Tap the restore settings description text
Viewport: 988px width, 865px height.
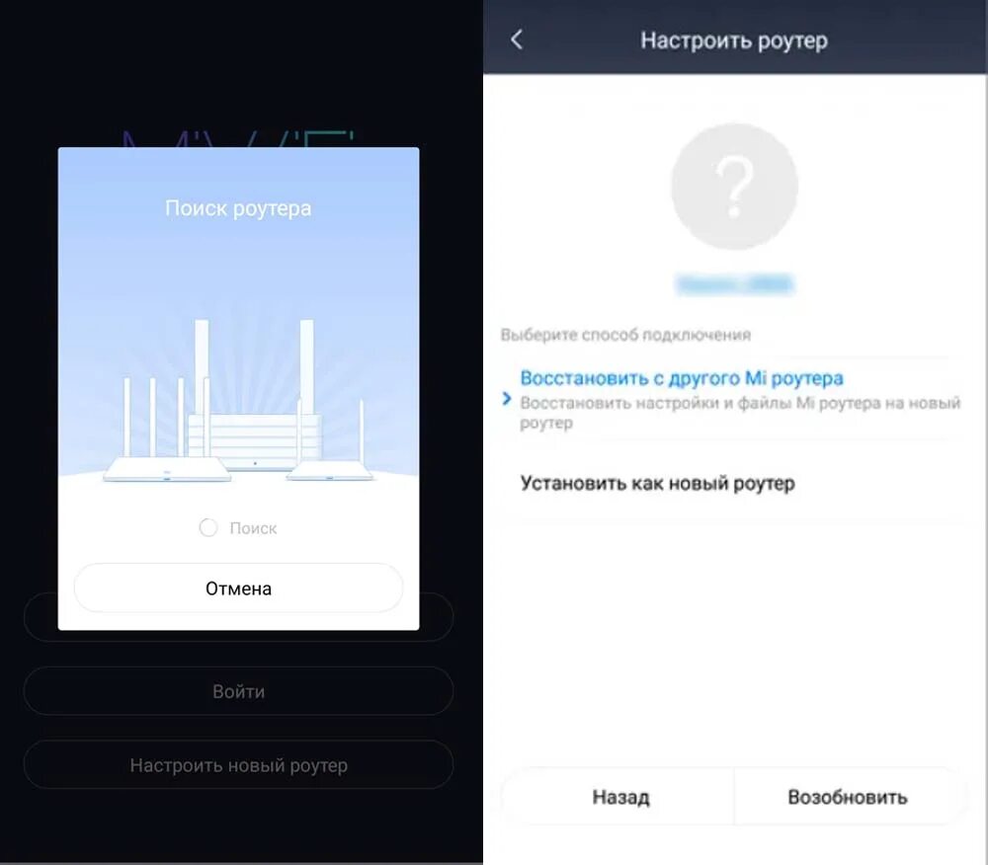740,413
